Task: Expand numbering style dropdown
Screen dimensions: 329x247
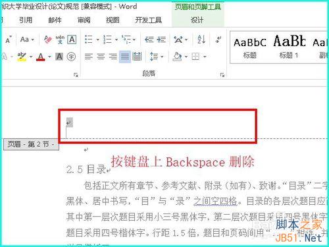Action: point(116,40)
